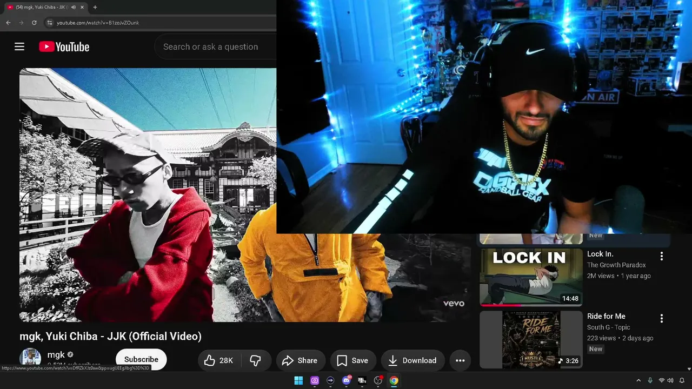This screenshot has width=692, height=389.
Task: View site information icon in address bar
Action: pos(49,23)
